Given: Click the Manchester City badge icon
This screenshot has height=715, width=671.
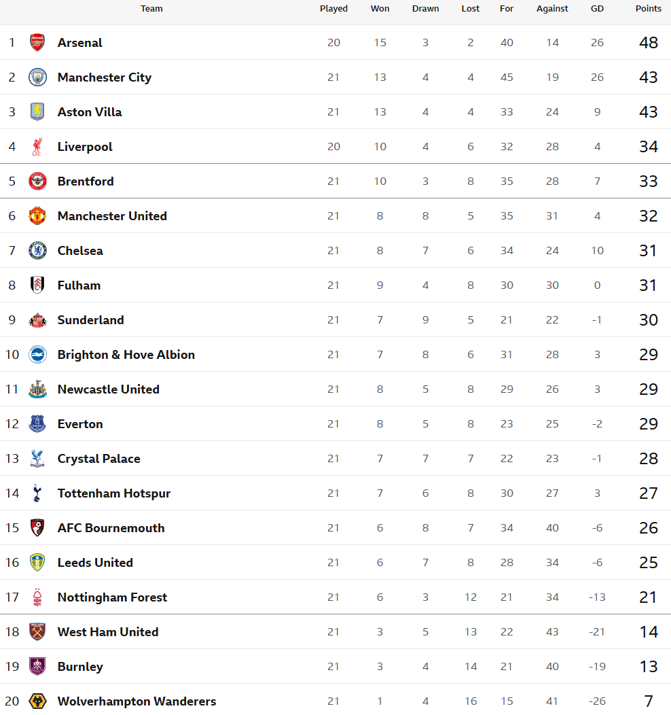Looking at the screenshot, I should click(x=37, y=77).
